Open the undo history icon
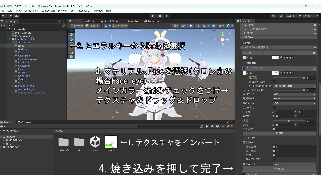The height and width of the screenshot is (180, 321). coord(273,16)
